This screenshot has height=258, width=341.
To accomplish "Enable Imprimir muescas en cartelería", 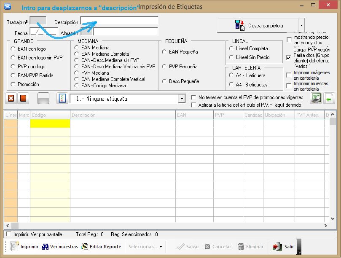I will pyautogui.click(x=289, y=86).
